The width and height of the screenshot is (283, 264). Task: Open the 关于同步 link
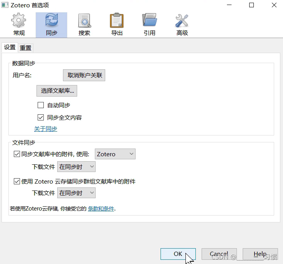(46, 129)
